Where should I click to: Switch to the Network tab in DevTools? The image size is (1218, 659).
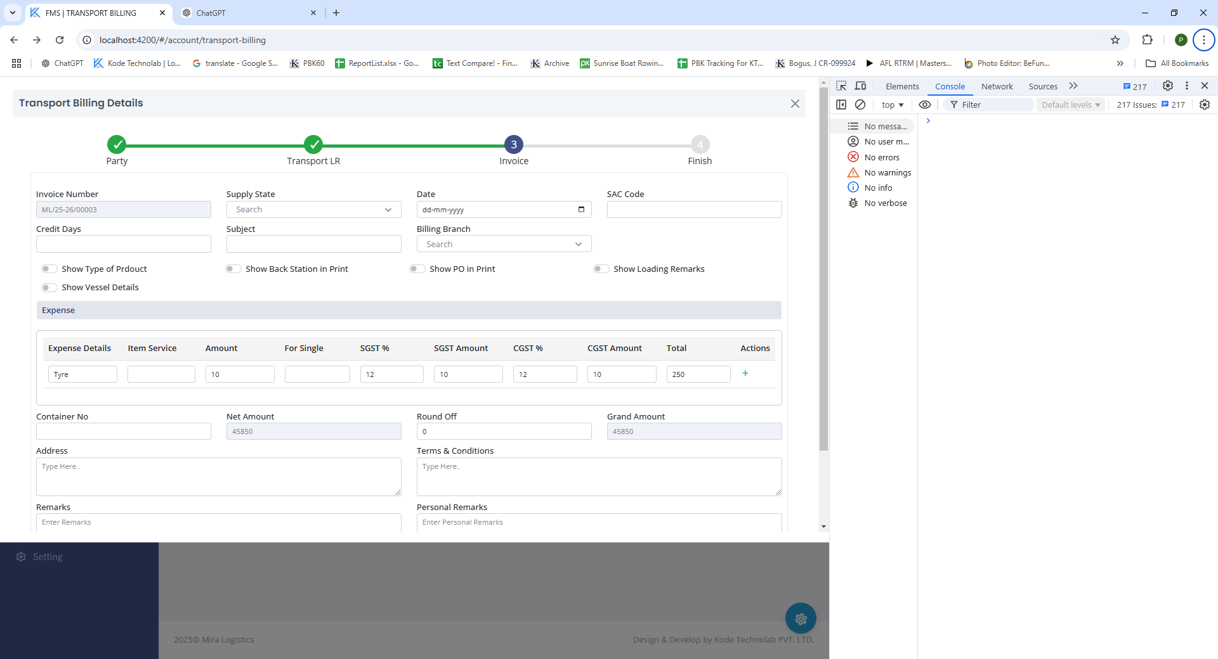pyautogui.click(x=997, y=86)
